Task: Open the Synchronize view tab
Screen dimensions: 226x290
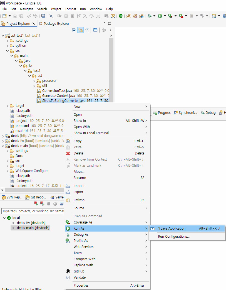Action: tap(185, 113)
